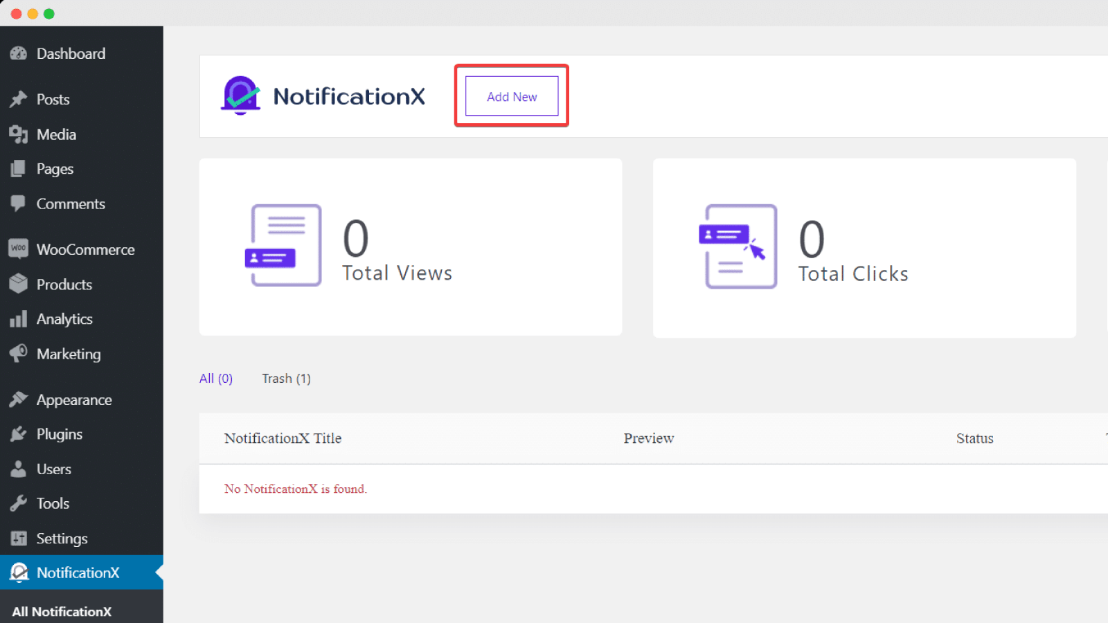Click the Analytics bar chart icon

point(19,319)
